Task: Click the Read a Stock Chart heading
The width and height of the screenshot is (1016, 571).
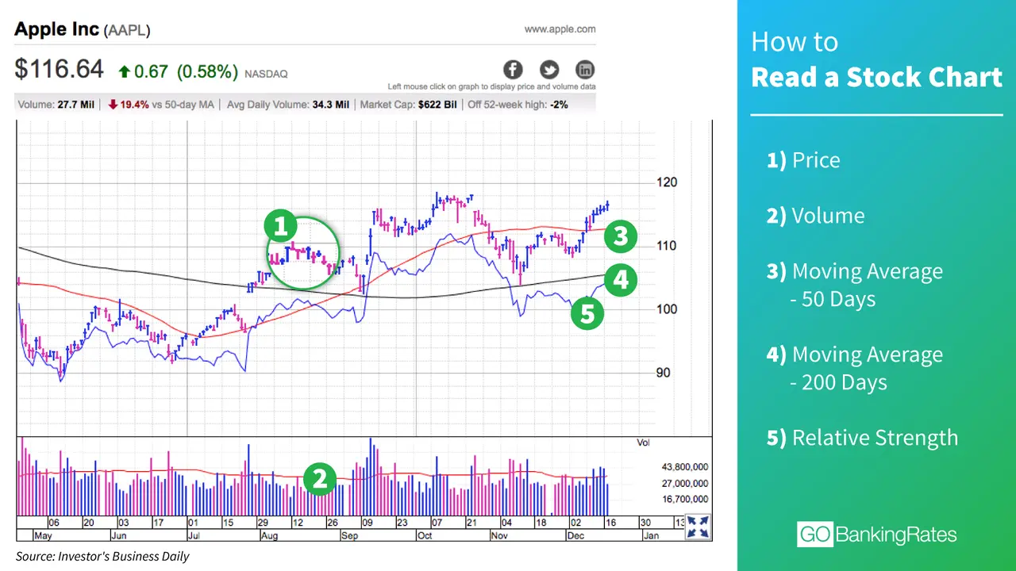Action: click(877, 78)
